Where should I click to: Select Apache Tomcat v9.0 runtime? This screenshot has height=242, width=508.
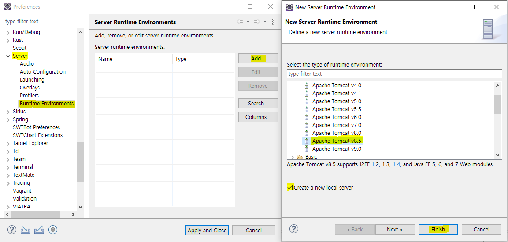point(337,149)
